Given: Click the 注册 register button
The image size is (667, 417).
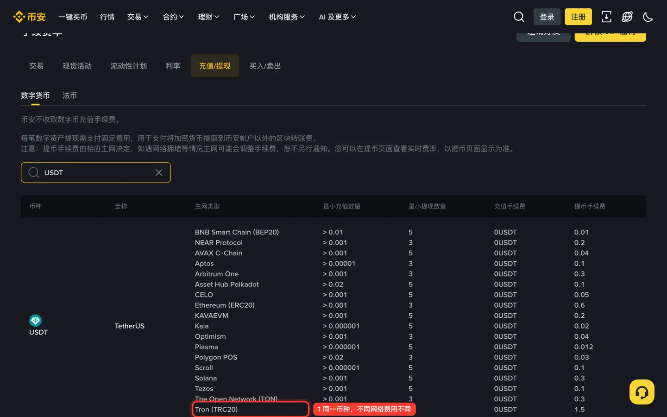Looking at the screenshot, I should point(579,17).
